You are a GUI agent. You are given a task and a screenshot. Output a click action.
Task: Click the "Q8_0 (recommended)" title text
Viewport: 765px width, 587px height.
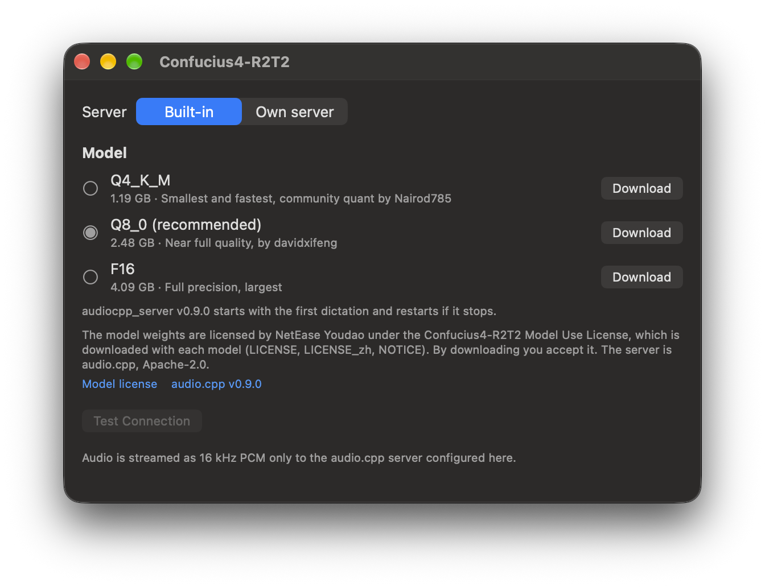point(186,225)
